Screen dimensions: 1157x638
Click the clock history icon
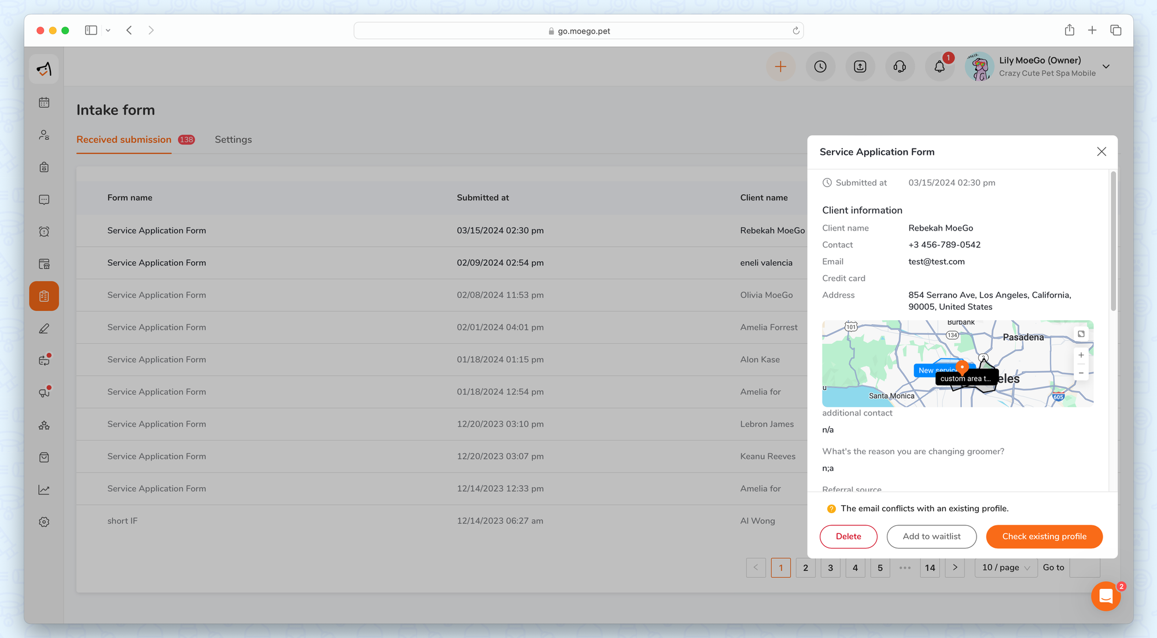point(820,67)
